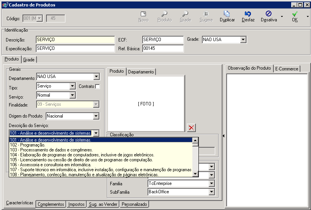Screen dimensions: 311x210
Task: Select the Características tab
Action: pyautogui.click(x=20, y=203)
